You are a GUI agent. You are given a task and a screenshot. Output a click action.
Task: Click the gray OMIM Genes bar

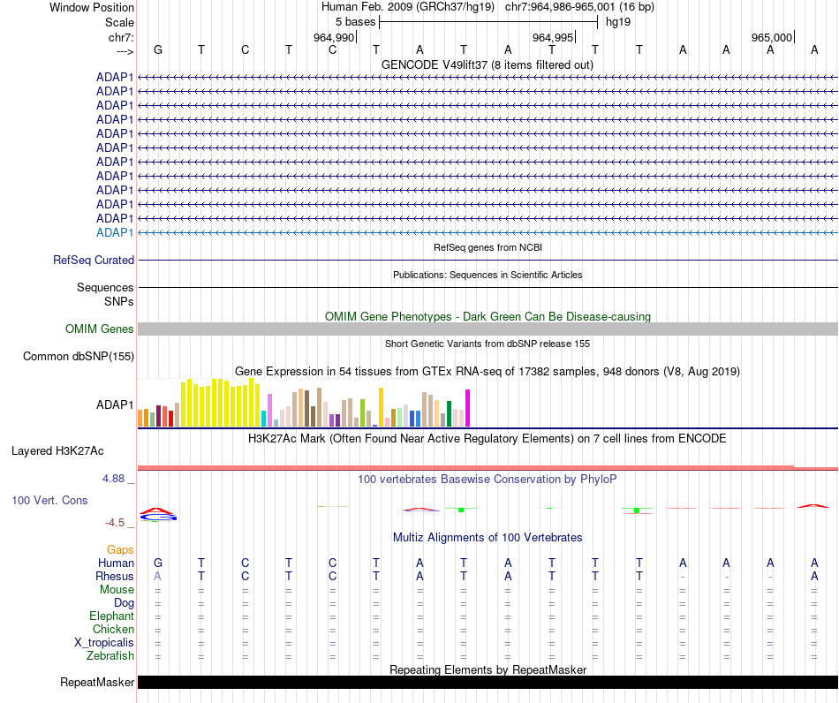[x=488, y=329]
